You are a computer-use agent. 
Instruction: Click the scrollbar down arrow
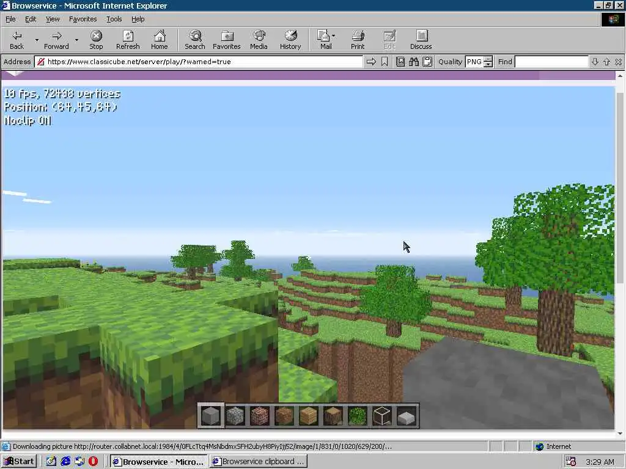point(620,433)
